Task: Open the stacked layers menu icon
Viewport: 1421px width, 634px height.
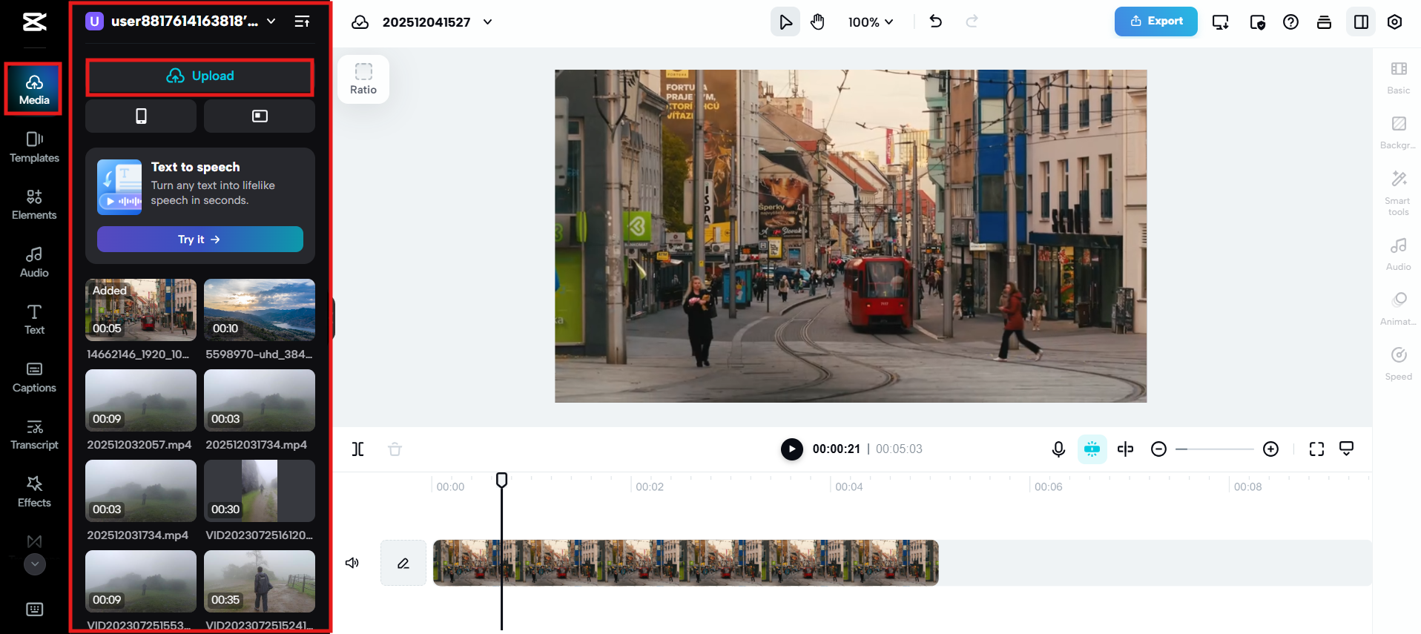Action: click(1324, 22)
